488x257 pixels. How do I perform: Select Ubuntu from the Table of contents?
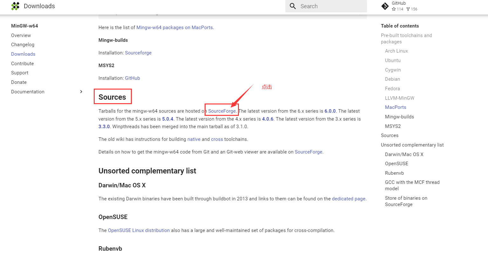point(393,60)
